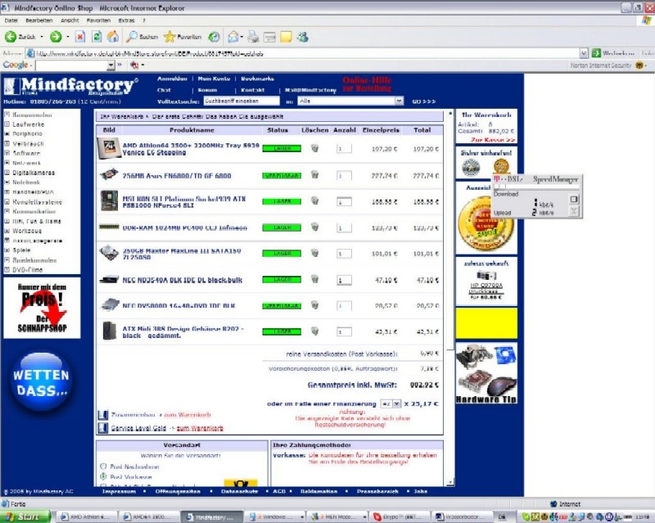The width and height of the screenshot is (655, 523).
Task: Click the Windows Start button
Action: point(25,516)
